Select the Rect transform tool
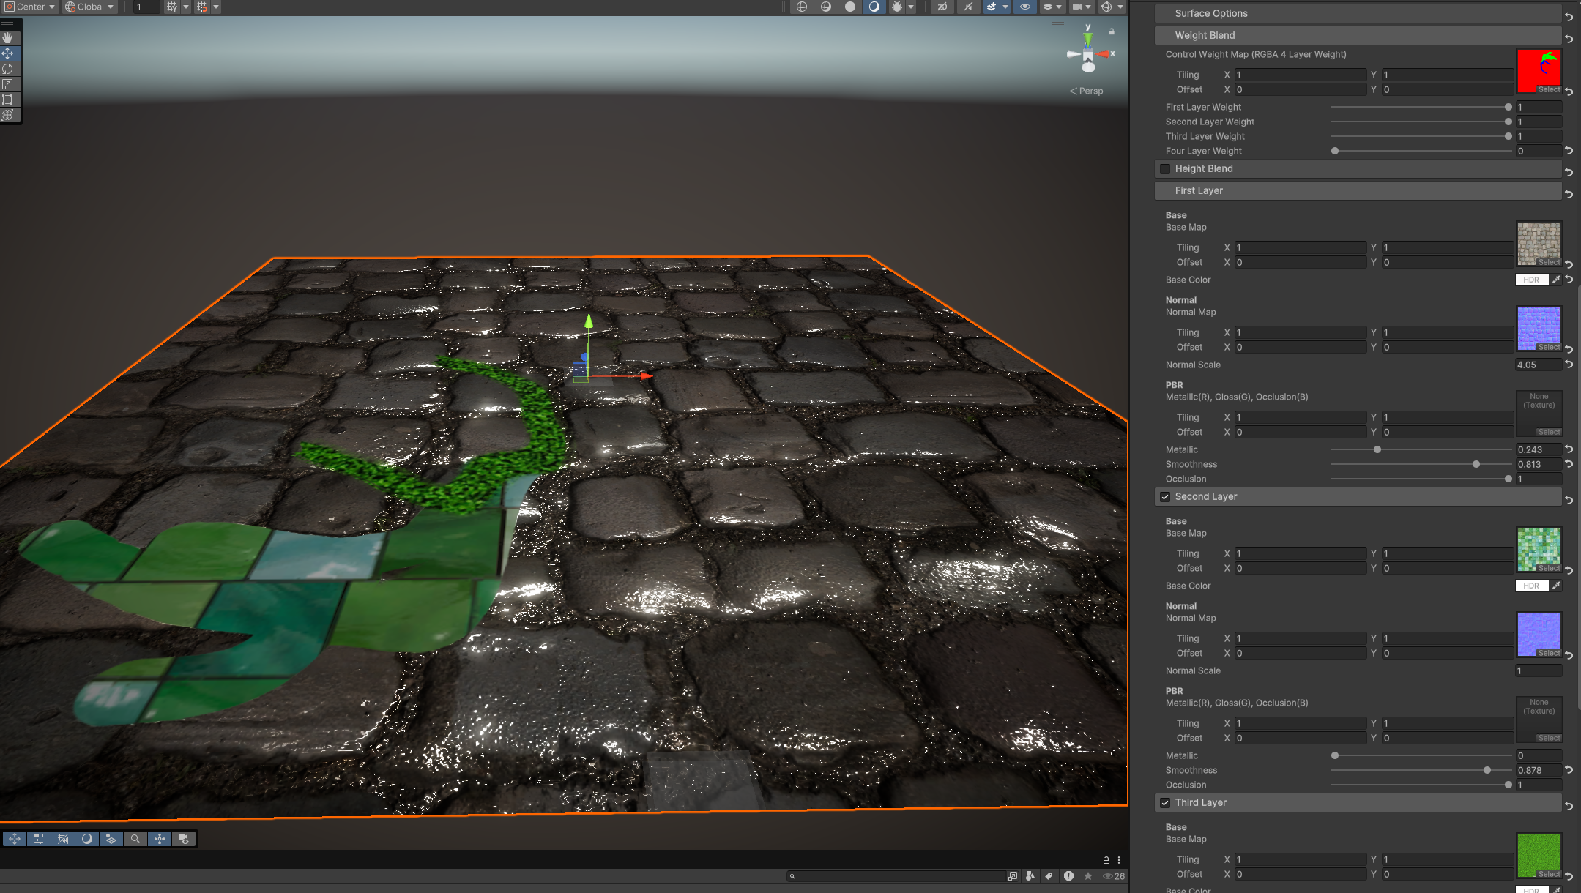This screenshot has height=893, width=1581. pyautogui.click(x=8, y=100)
